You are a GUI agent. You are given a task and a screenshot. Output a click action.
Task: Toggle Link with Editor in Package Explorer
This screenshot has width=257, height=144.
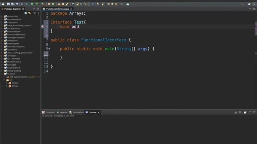pyautogui.click(x=29, y=13)
